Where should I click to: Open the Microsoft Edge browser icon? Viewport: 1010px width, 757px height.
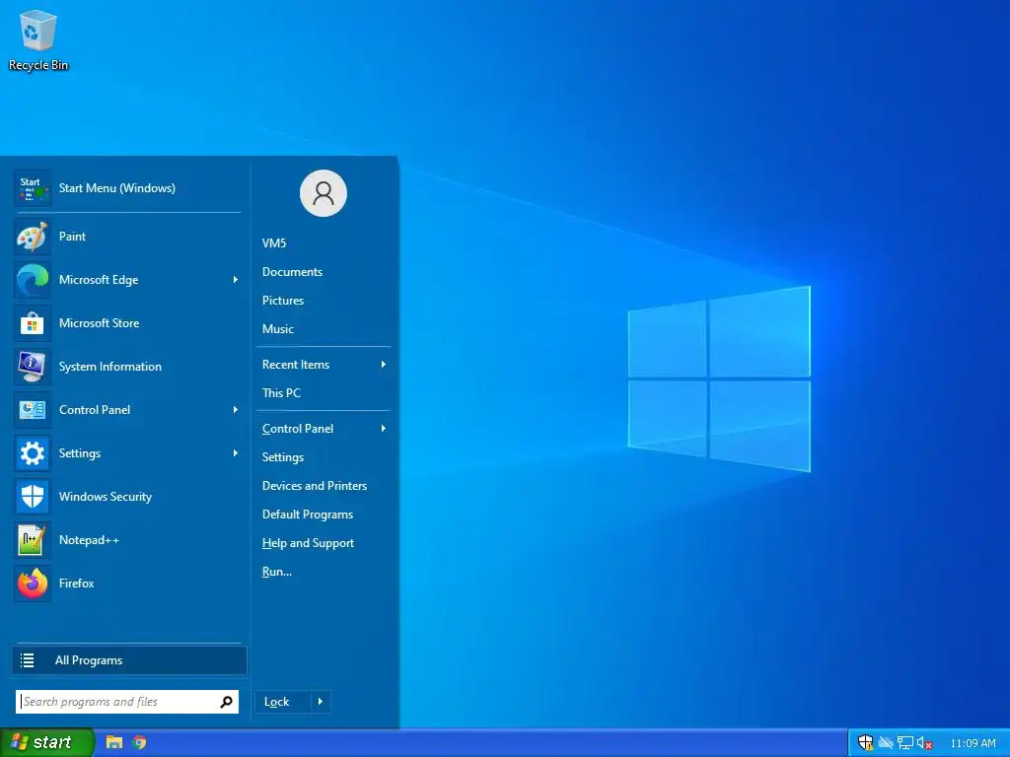coord(33,280)
